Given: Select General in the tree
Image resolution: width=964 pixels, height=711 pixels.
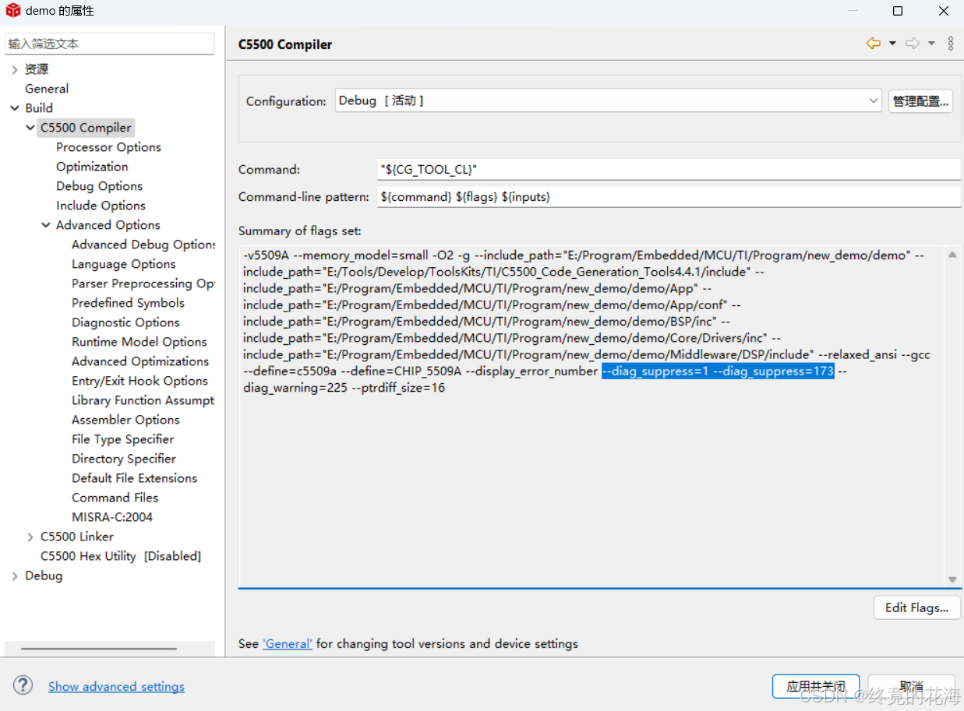Looking at the screenshot, I should click(47, 89).
